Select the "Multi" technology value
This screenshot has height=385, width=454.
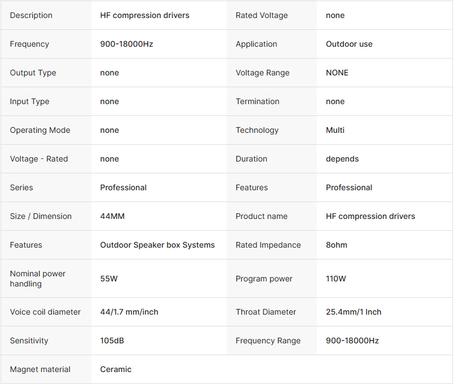point(335,130)
